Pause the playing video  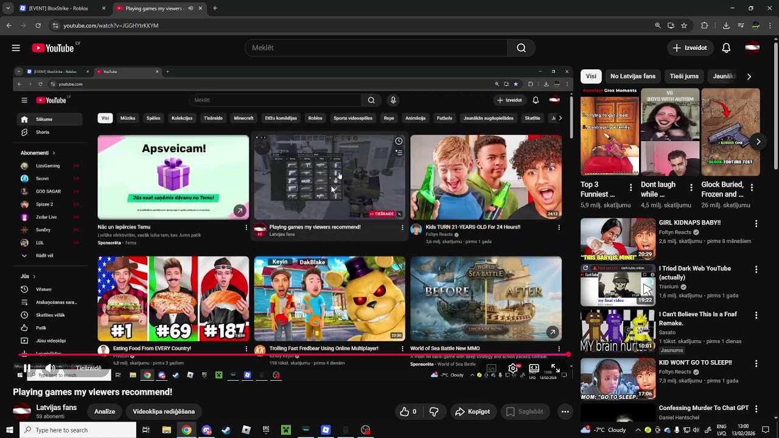point(27,368)
